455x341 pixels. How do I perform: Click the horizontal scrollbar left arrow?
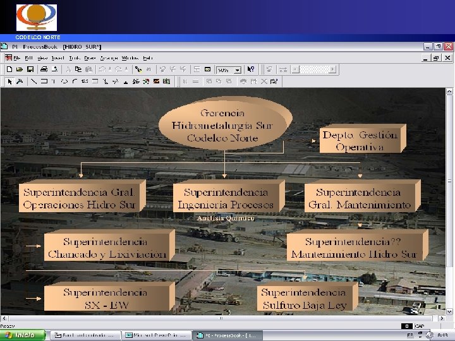pyautogui.click(x=4, y=318)
